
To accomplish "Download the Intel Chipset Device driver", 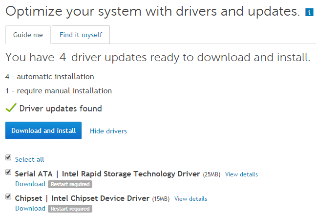I will point(30,209).
